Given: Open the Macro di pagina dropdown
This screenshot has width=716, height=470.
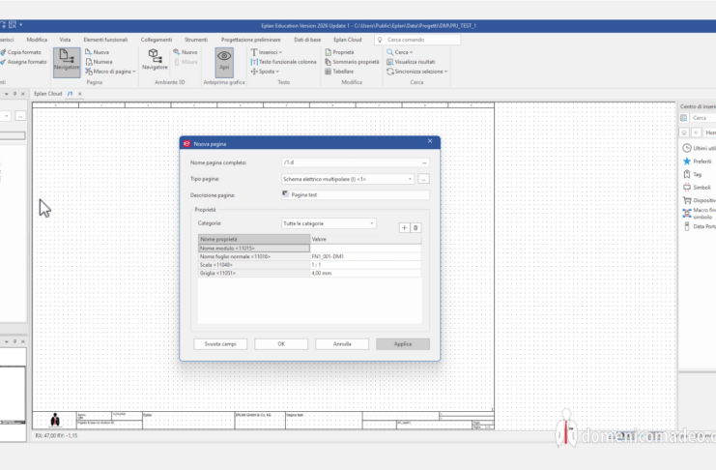Looking at the screenshot, I should 110,72.
